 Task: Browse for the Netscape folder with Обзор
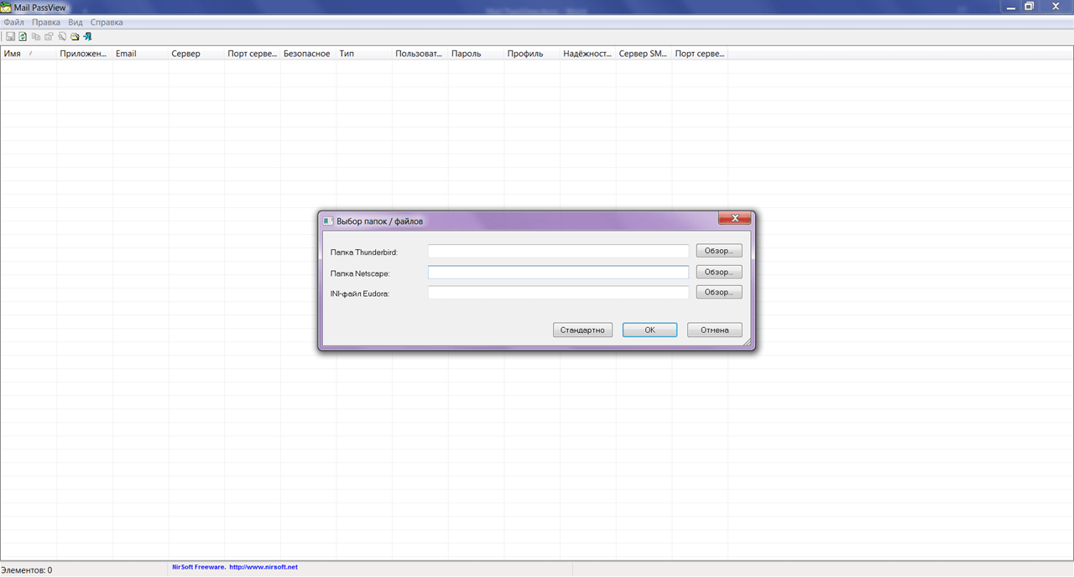click(719, 272)
